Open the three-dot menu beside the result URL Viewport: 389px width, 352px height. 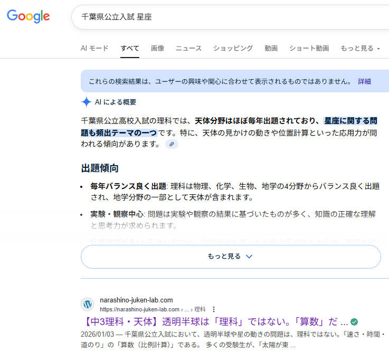pyautogui.click(x=214, y=309)
